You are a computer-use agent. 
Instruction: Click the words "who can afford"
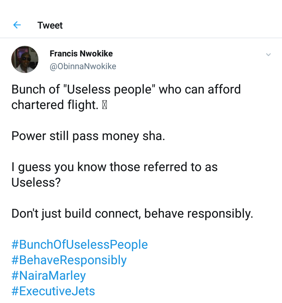(200, 90)
